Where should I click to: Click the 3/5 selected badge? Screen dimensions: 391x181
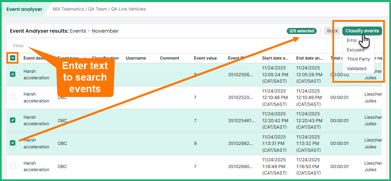click(x=301, y=31)
